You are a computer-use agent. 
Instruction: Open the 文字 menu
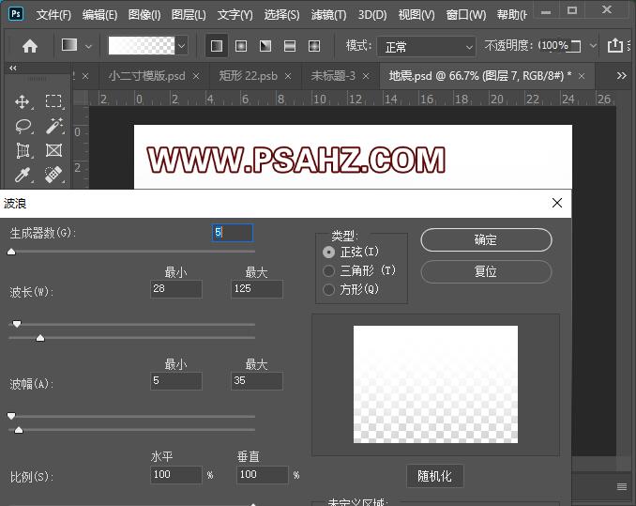pos(235,15)
